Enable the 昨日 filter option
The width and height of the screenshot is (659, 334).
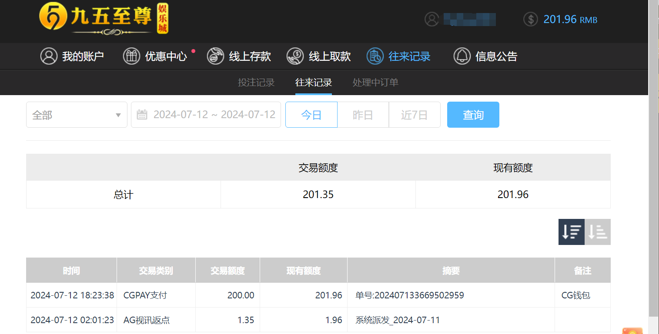coord(363,114)
